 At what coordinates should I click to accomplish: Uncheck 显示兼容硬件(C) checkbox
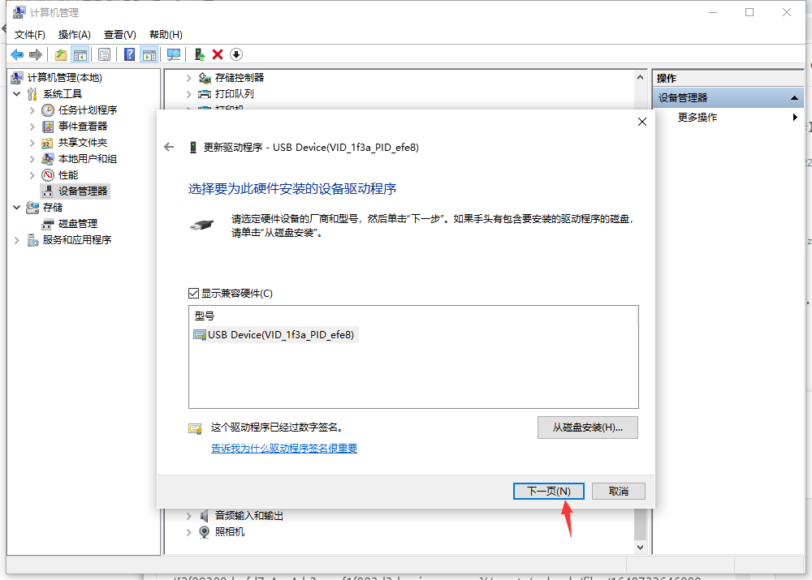(195, 294)
